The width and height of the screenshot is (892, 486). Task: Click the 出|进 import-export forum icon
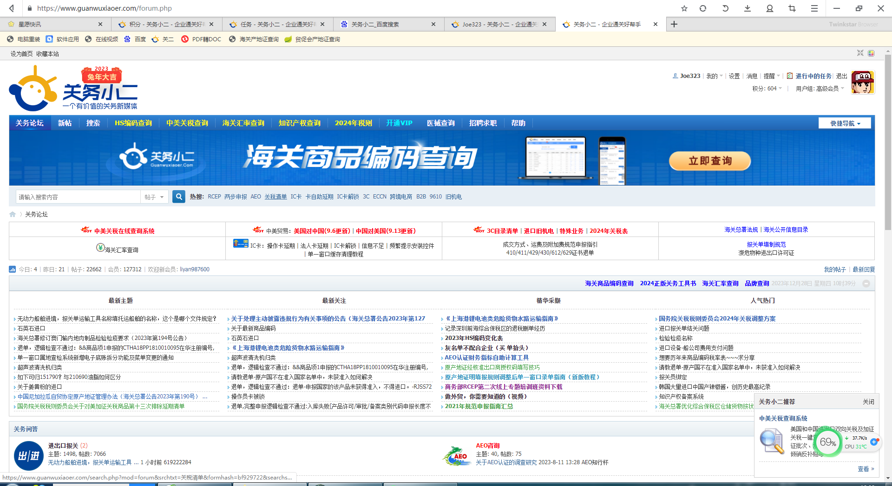pyautogui.click(x=29, y=456)
